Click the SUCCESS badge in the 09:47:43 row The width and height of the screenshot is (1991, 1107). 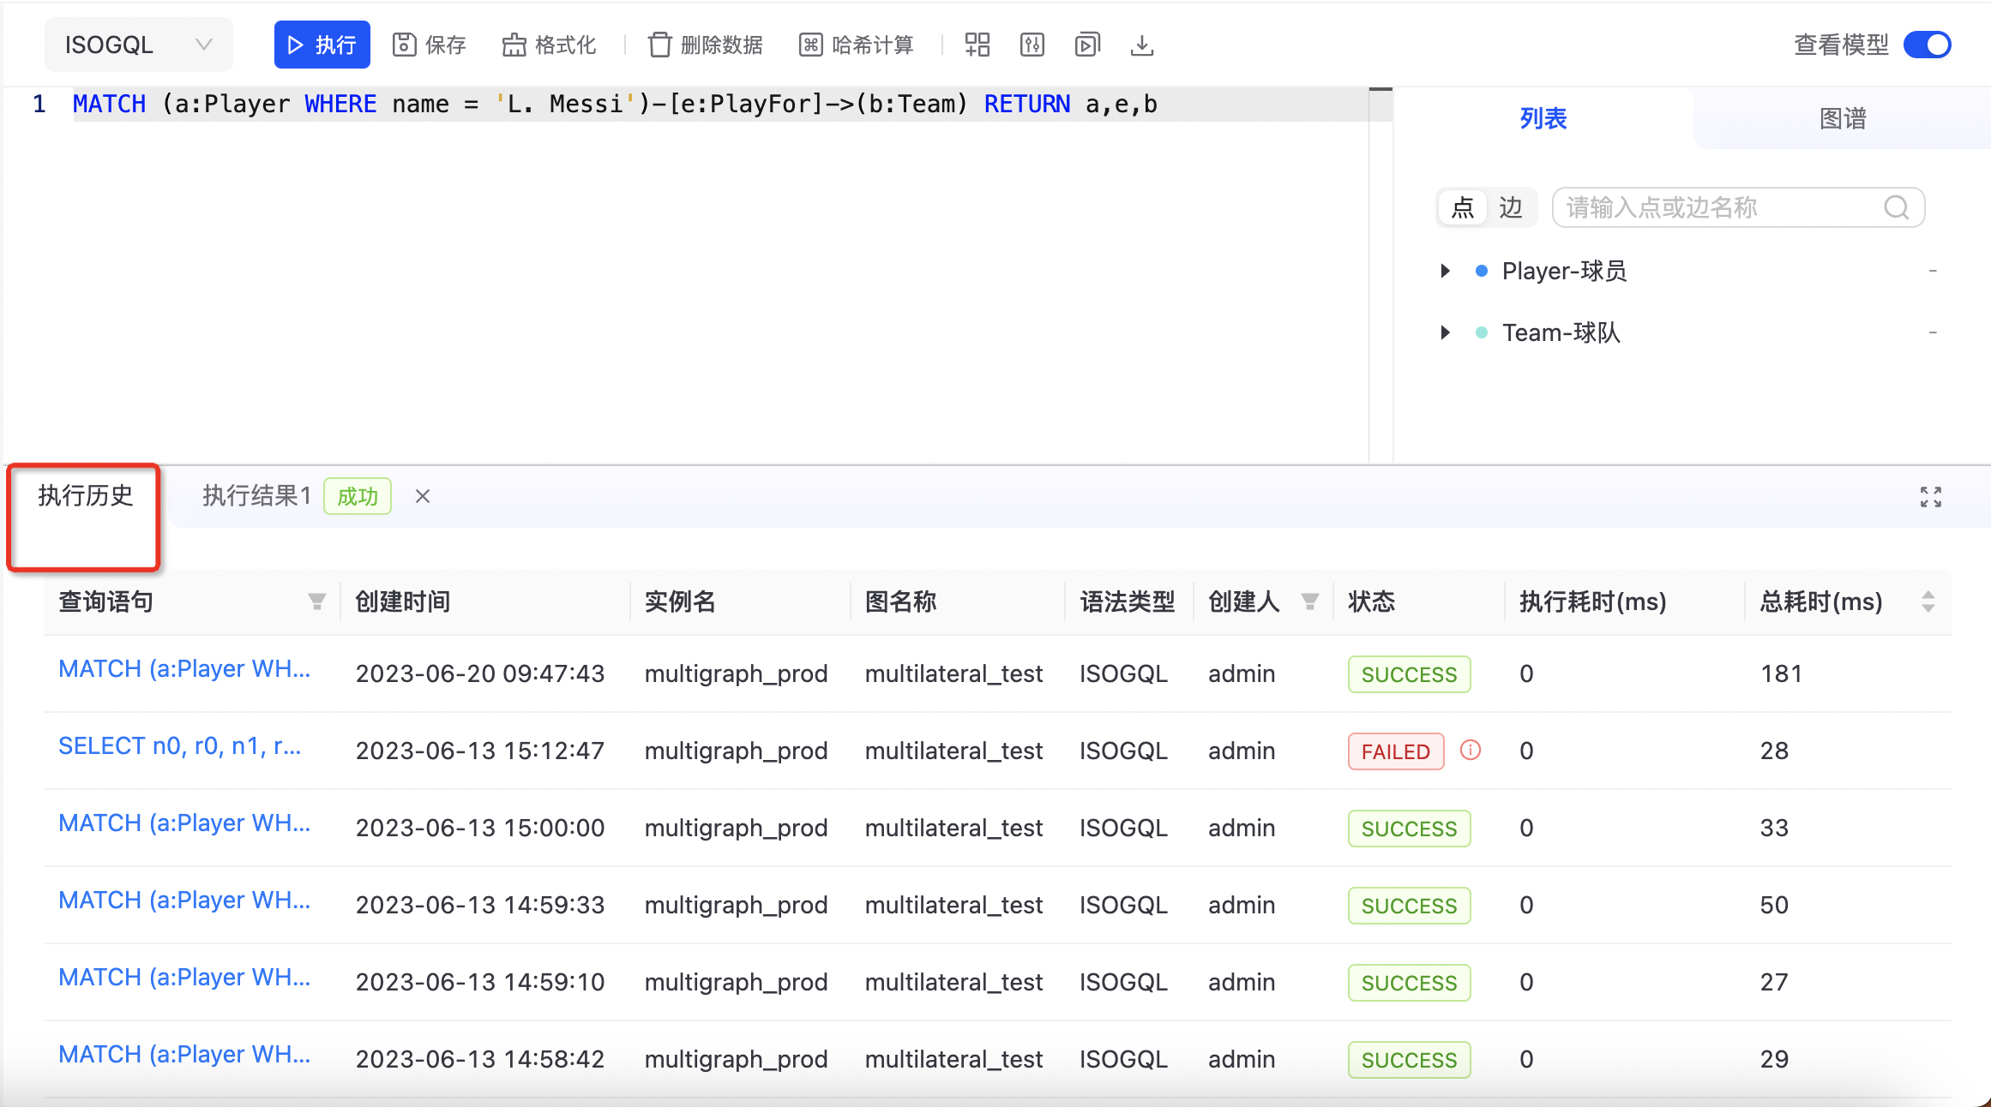coord(1409,674)
